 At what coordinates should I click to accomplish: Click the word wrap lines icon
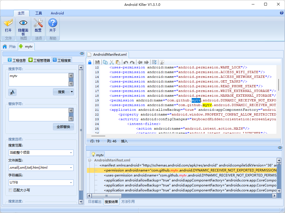click(x=154, y=62)
